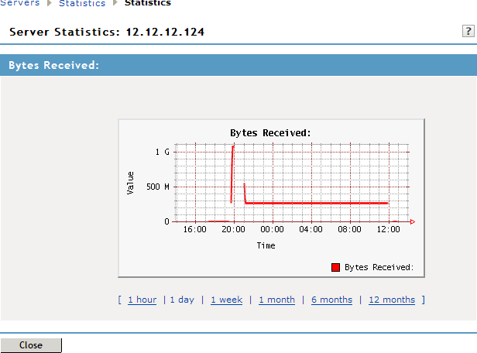Click the Time axis title
The height and width of the screenshot is (353, 477).
point(266,245)
